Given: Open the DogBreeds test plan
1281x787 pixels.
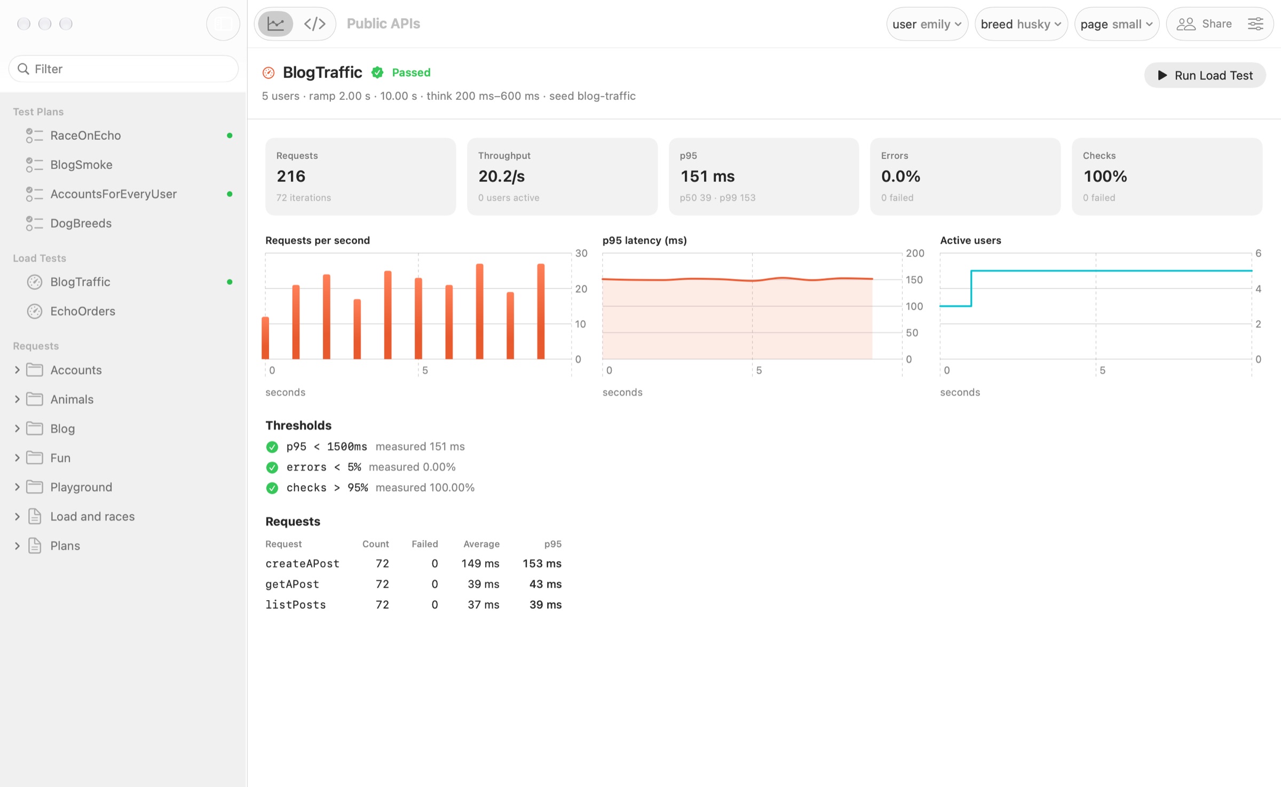Looking at the screenshot, I should tap(123, 224).
